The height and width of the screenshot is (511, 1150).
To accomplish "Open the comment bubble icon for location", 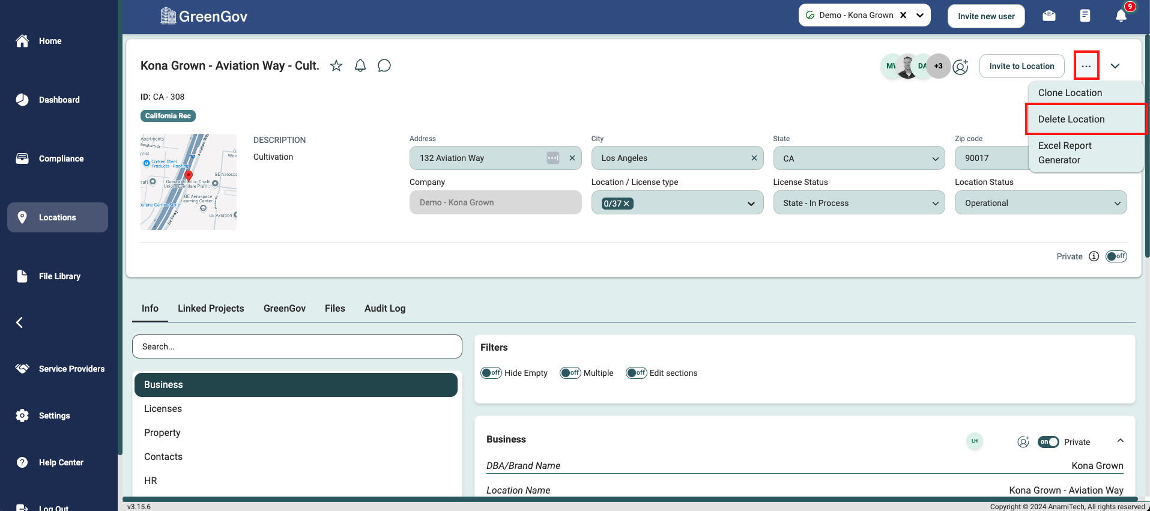I will point(384,66).
